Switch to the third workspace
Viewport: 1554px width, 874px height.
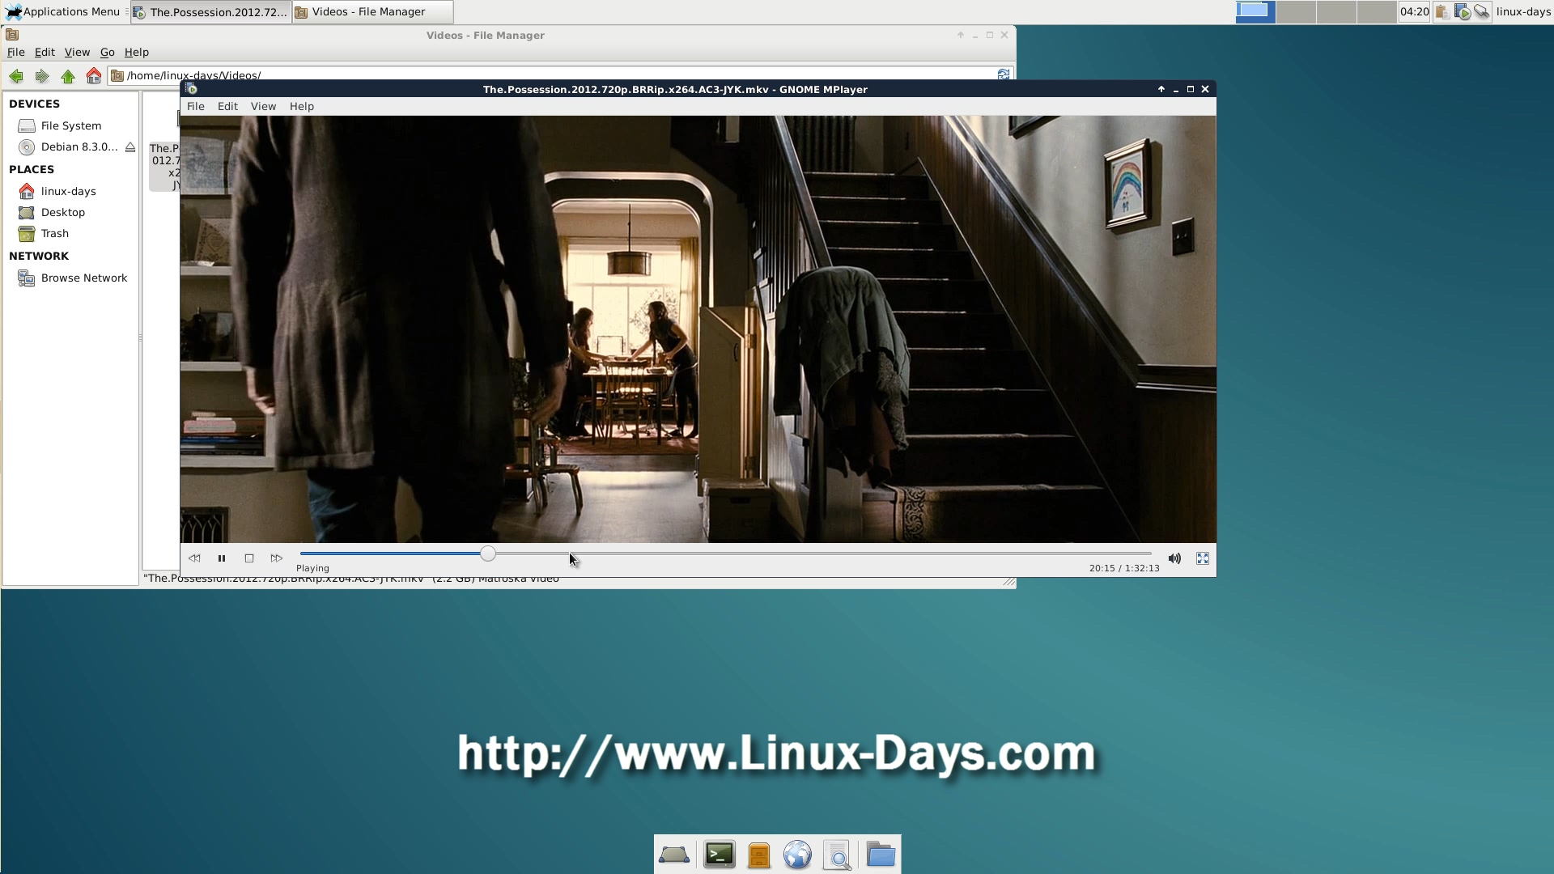1336,11
